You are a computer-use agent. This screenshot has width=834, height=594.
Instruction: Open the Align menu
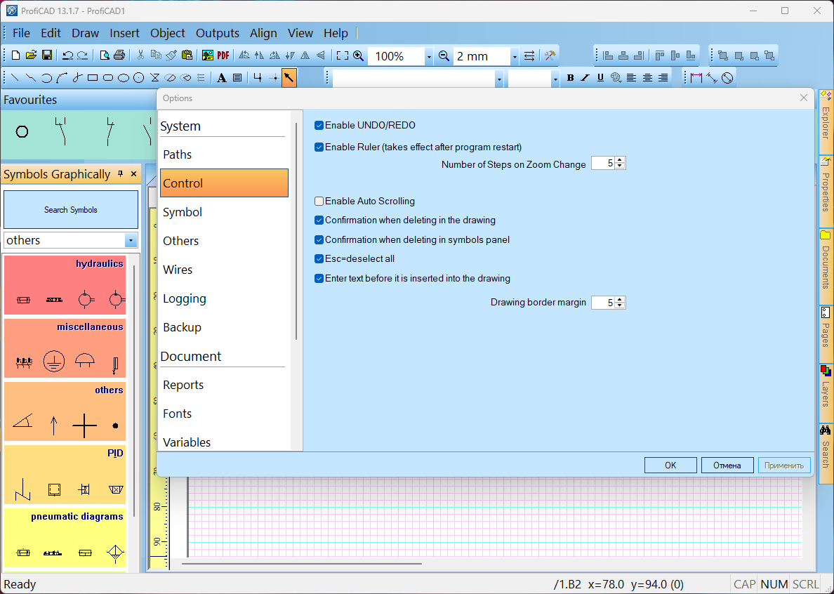(x=263, y=33)
